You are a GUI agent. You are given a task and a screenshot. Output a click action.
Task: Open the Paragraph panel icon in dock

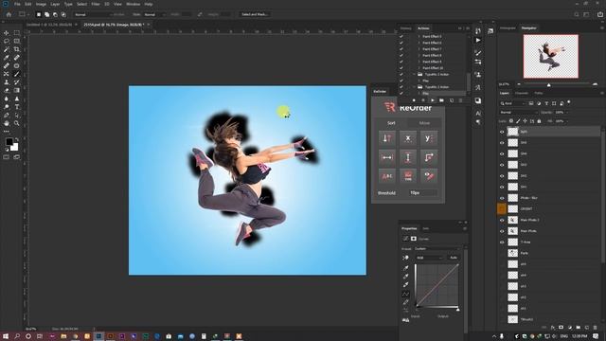pyautogui.click(x=478, y=122)
